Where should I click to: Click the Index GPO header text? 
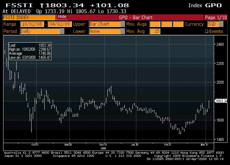tap(205, 5)
